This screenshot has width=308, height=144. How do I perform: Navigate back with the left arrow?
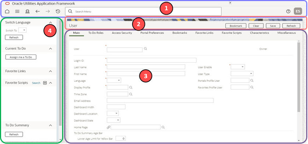tap(38, 11)
